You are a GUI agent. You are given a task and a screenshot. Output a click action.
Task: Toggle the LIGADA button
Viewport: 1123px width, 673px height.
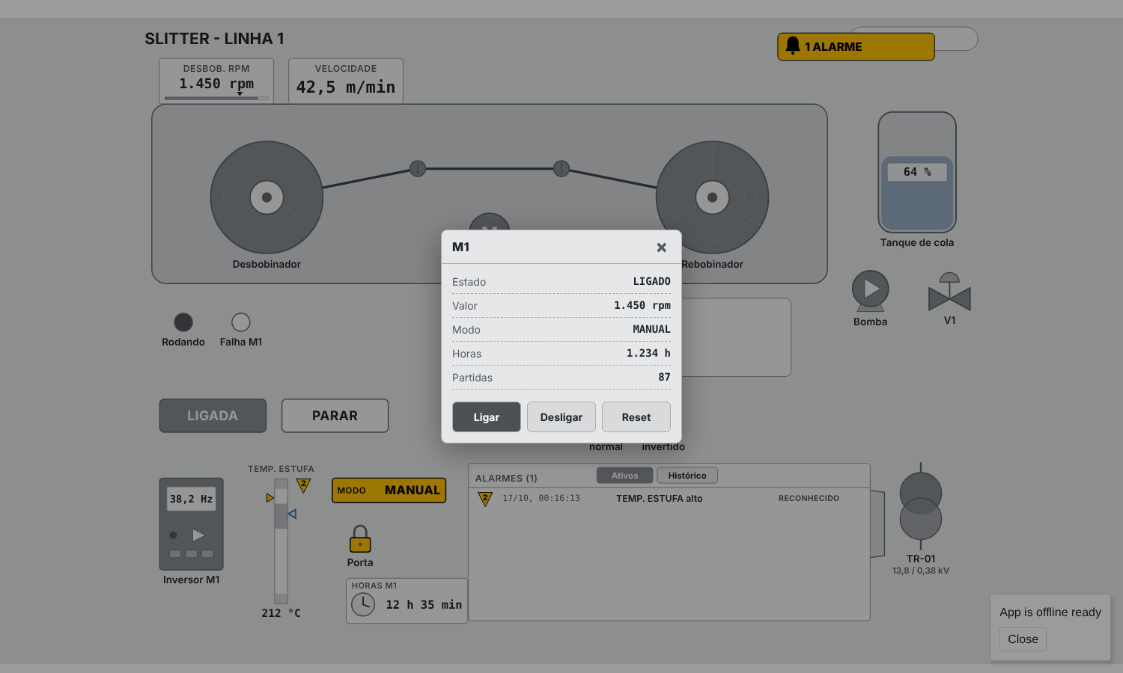[213, 416]
